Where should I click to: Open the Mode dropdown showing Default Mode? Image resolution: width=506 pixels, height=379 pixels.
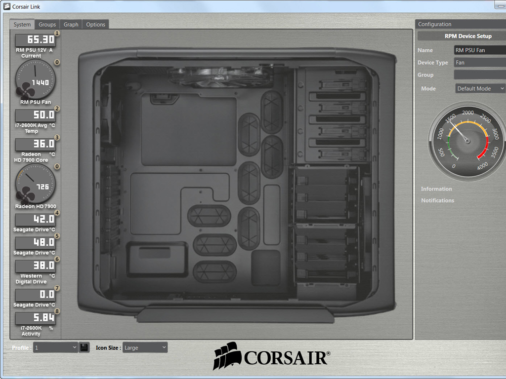tap(480, 88)
